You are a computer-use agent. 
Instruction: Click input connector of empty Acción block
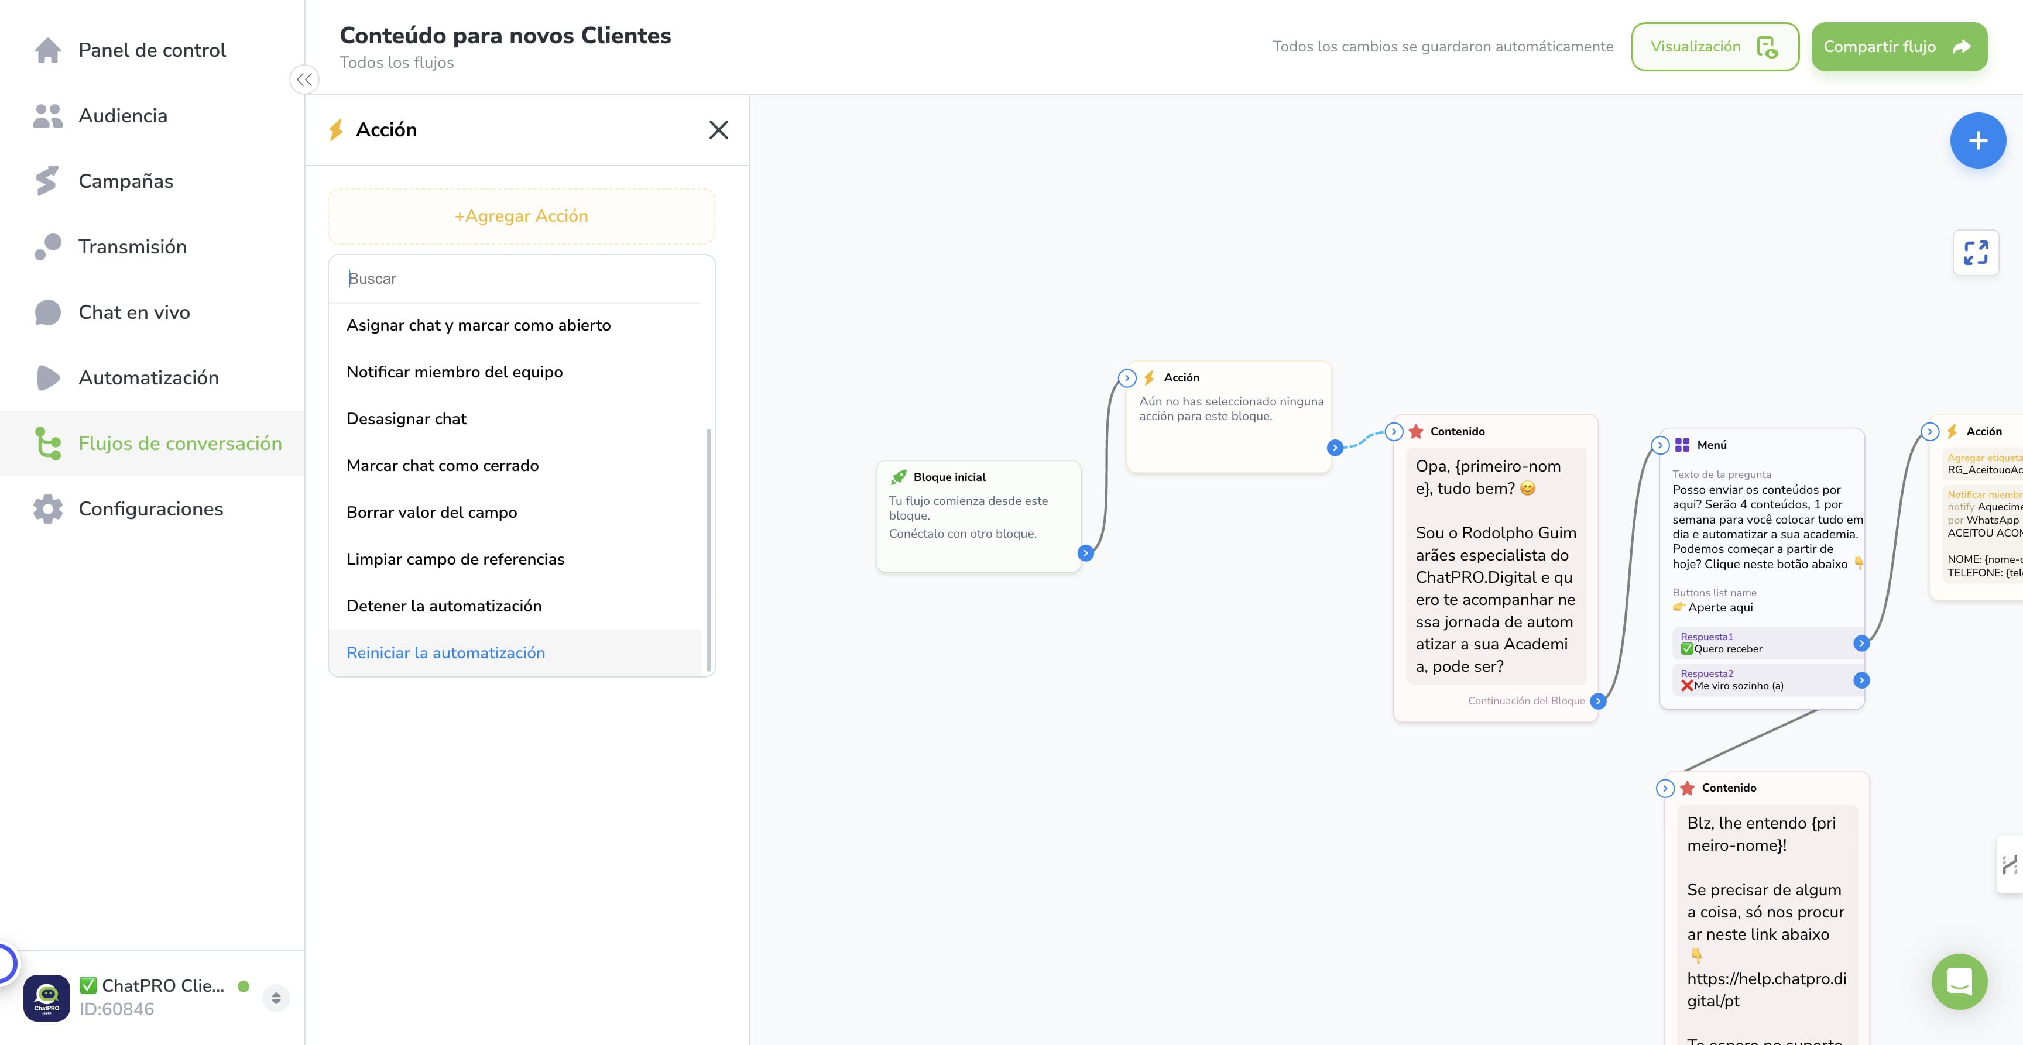(x=1127, y=379)
